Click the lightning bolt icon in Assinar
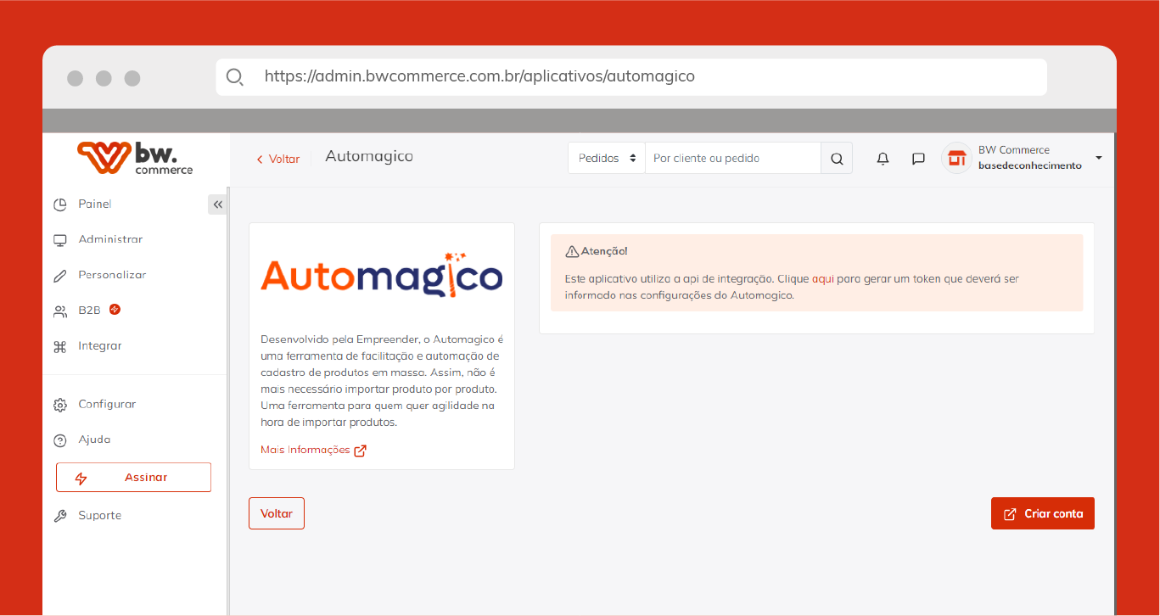The image size is (1160, 616). [x=81, y=478]
